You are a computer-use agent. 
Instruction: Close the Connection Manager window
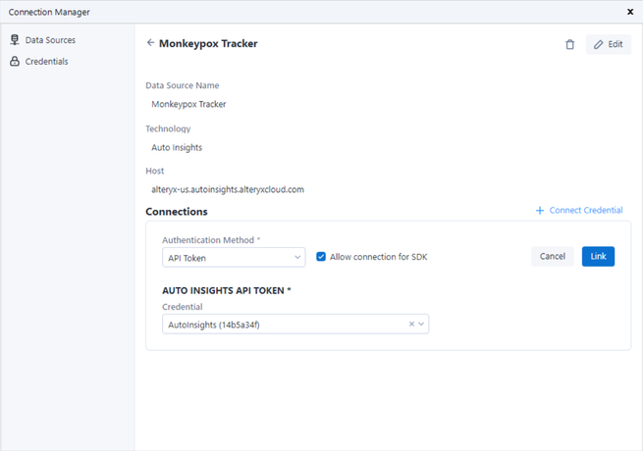click(630, 12)
